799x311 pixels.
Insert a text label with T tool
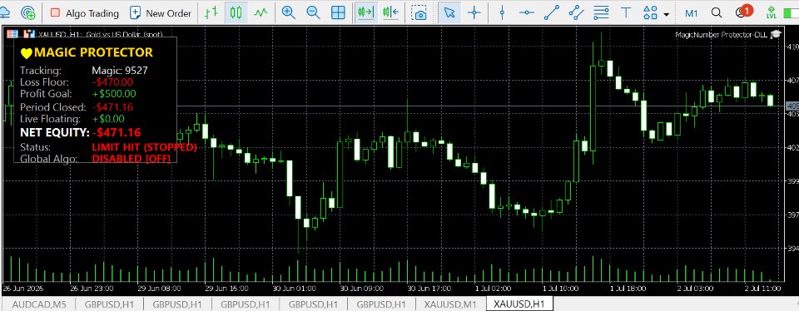(626, 13)
